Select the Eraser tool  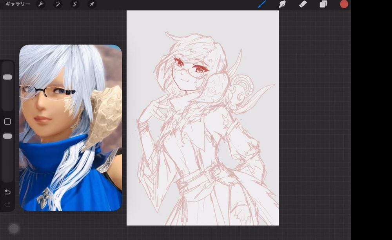tap(303, 4)
